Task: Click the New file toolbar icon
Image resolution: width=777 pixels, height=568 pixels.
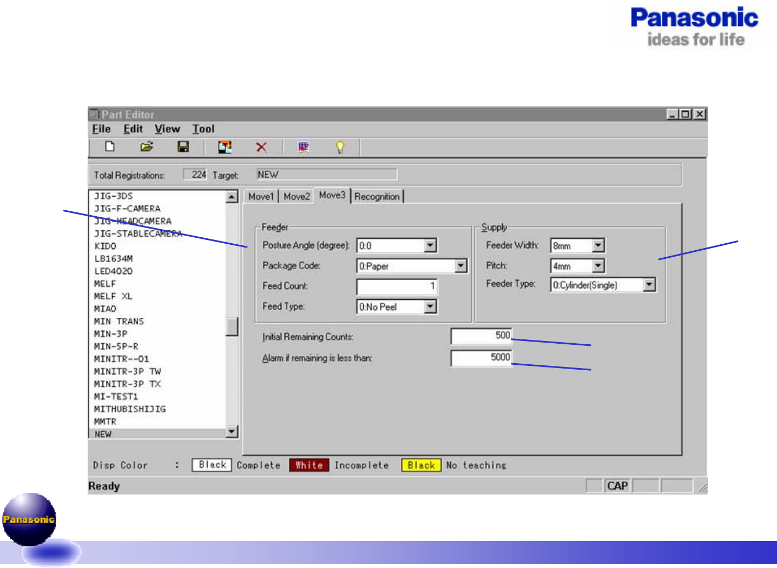Action: point(110,147)
